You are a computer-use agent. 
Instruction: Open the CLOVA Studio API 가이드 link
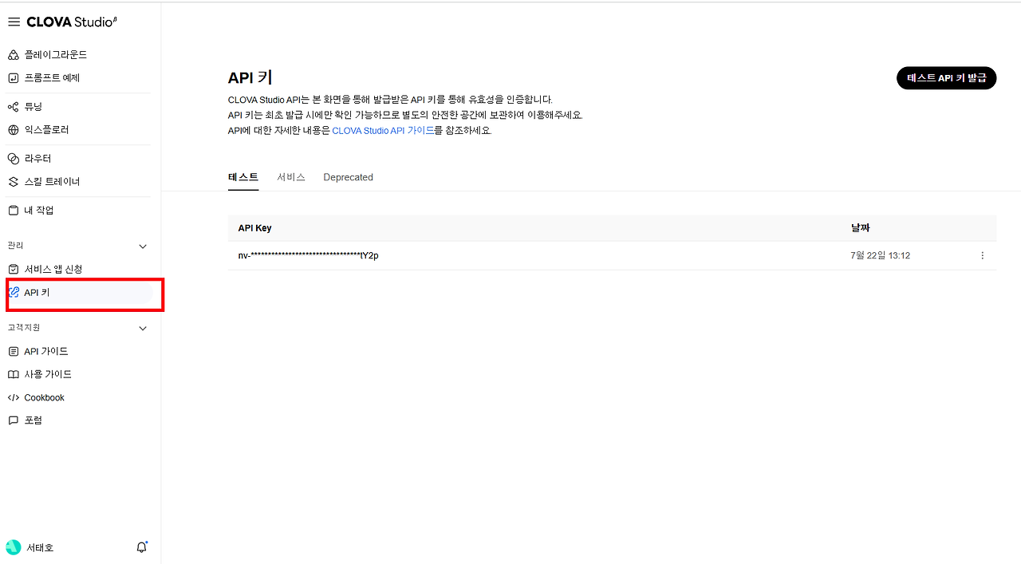383,131
